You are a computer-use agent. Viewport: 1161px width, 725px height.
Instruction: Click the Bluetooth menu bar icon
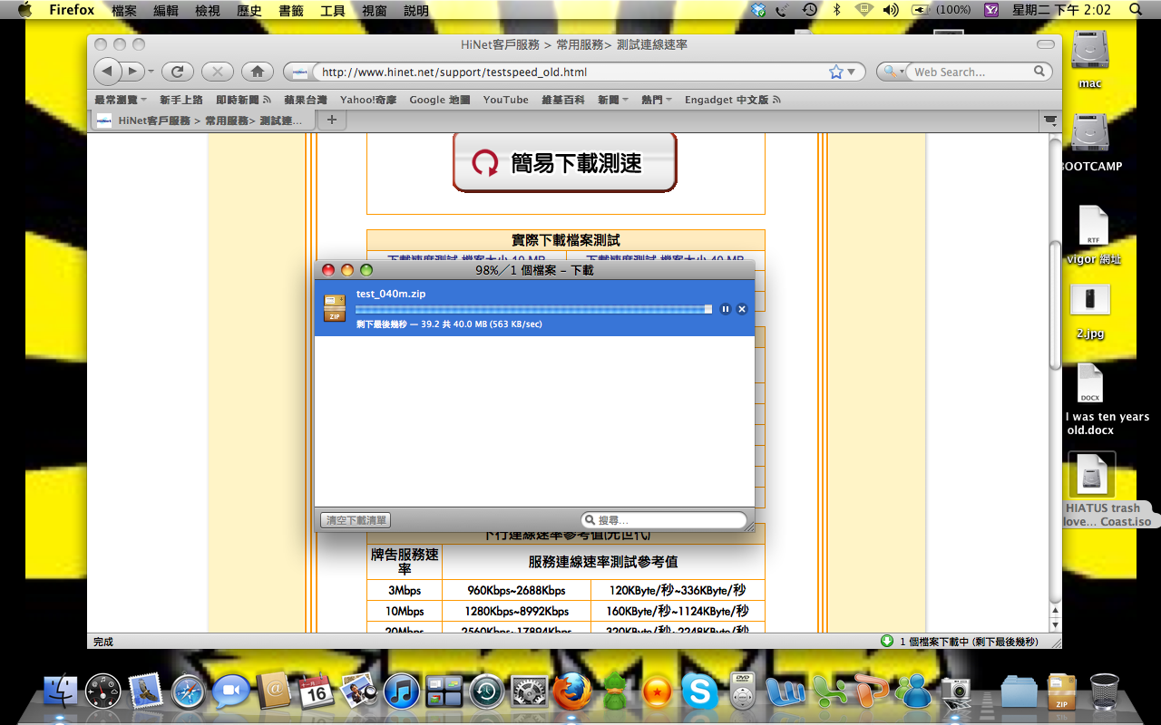[837, 10]
